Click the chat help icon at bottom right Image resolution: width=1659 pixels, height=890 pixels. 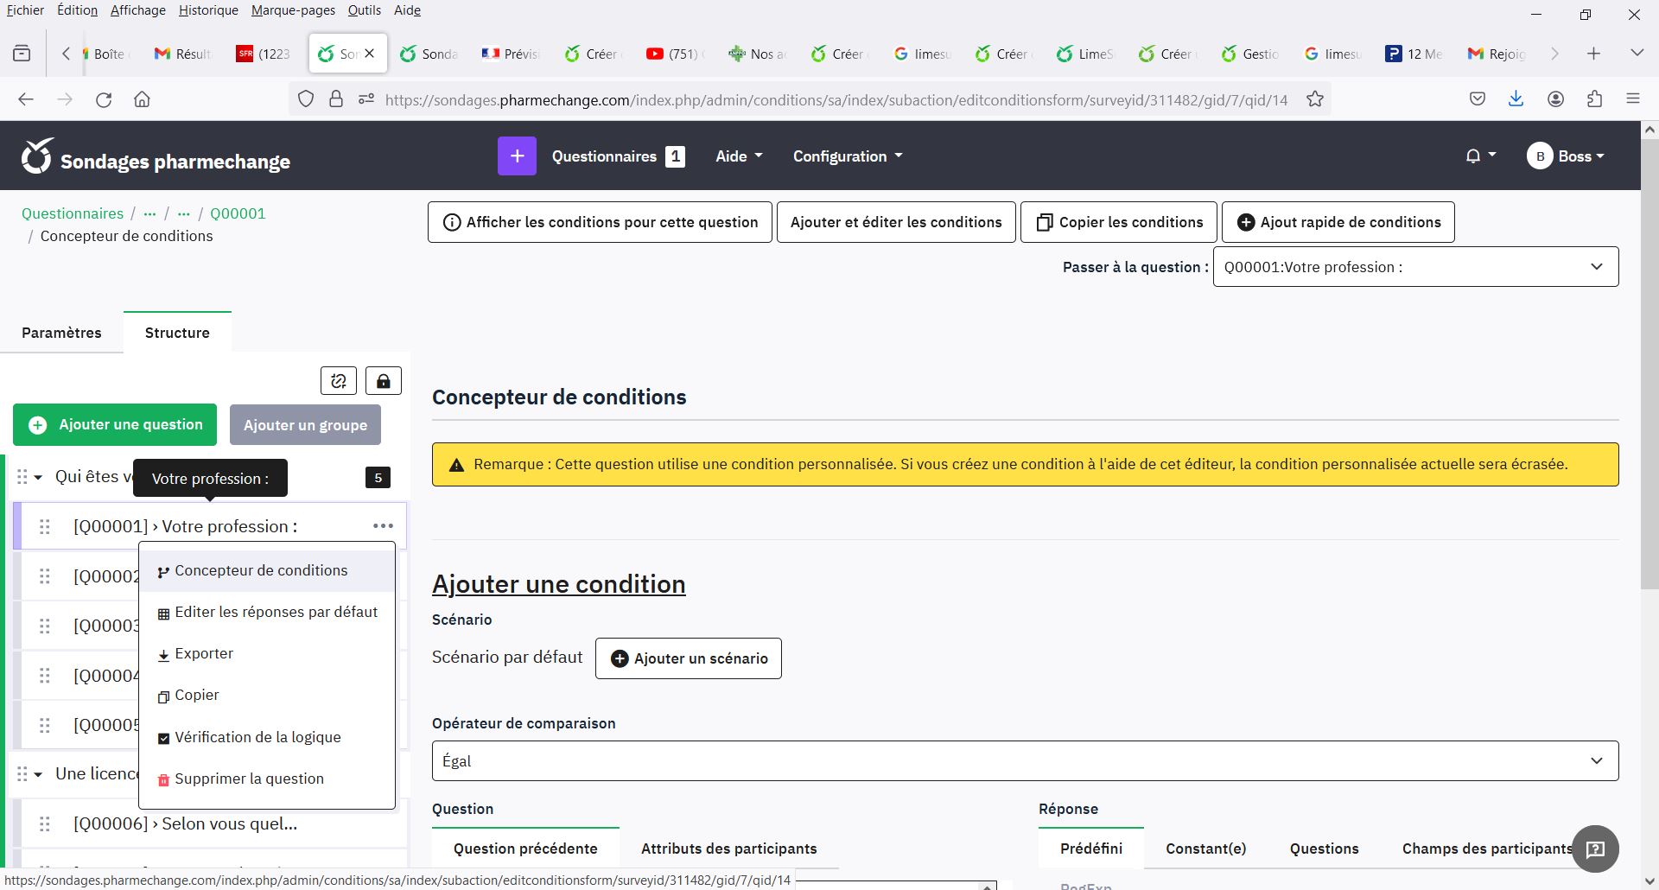coord(1595,849)
